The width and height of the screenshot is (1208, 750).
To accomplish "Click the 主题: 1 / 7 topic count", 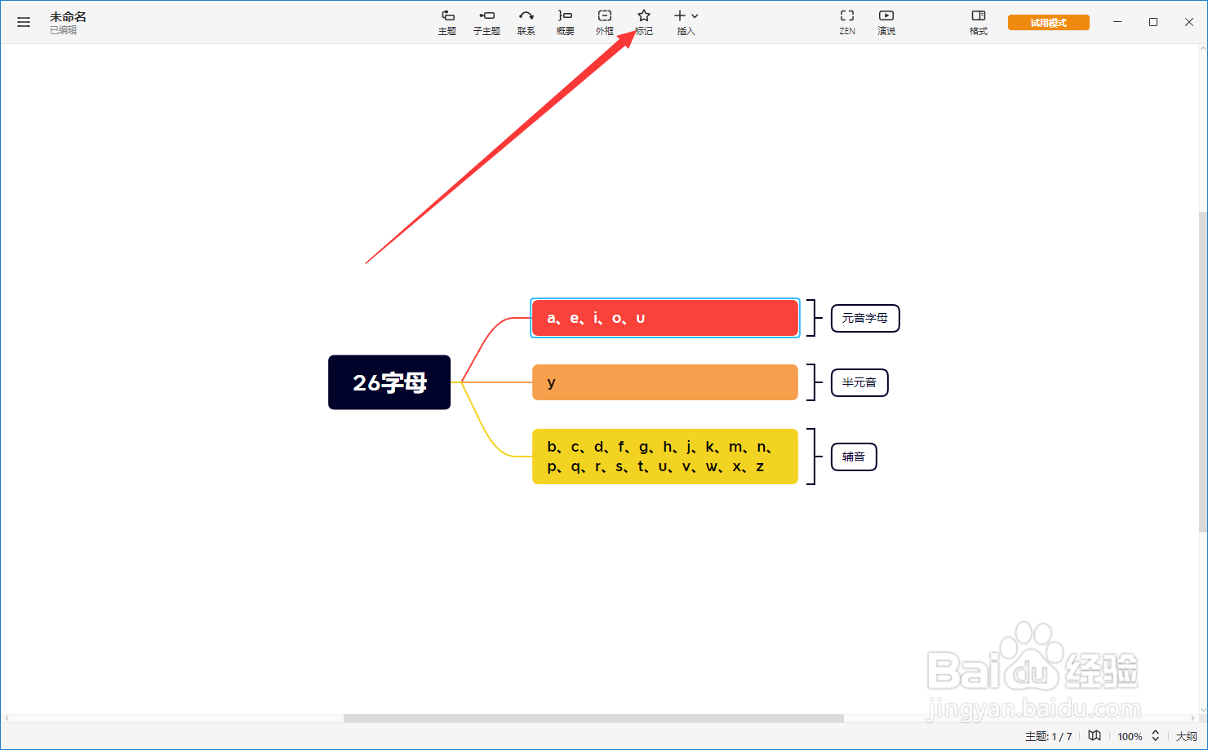I will coord(1049,736).
